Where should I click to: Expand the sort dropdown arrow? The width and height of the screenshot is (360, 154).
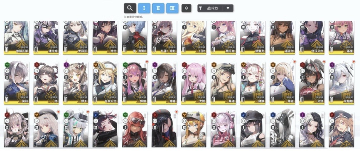pos(228,8)
